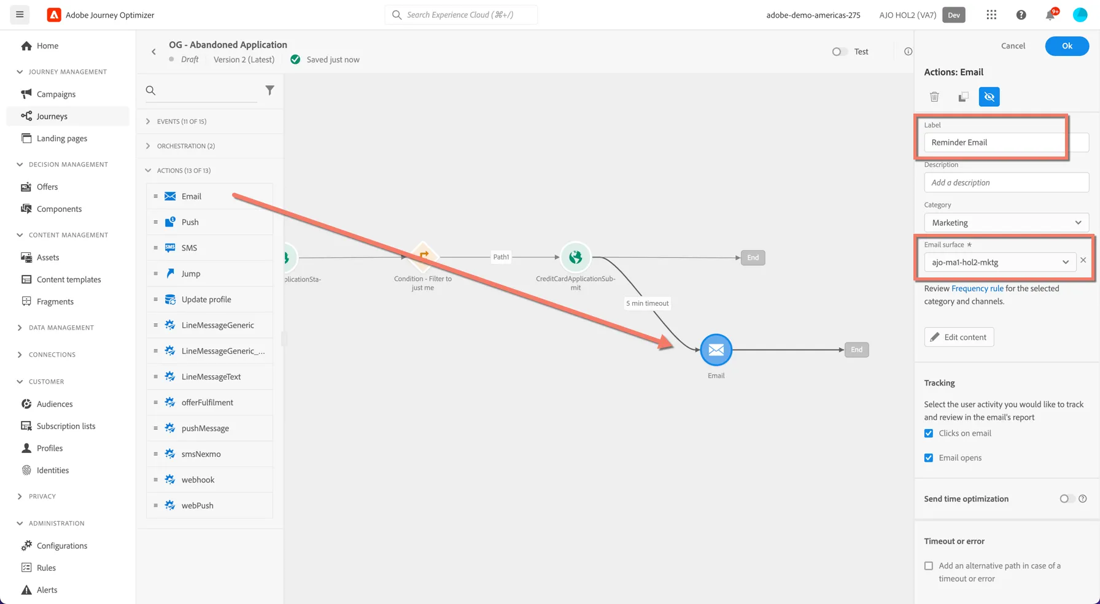
Task: Toggle the read-only fields eye icon
Action: tap(989, 97)
